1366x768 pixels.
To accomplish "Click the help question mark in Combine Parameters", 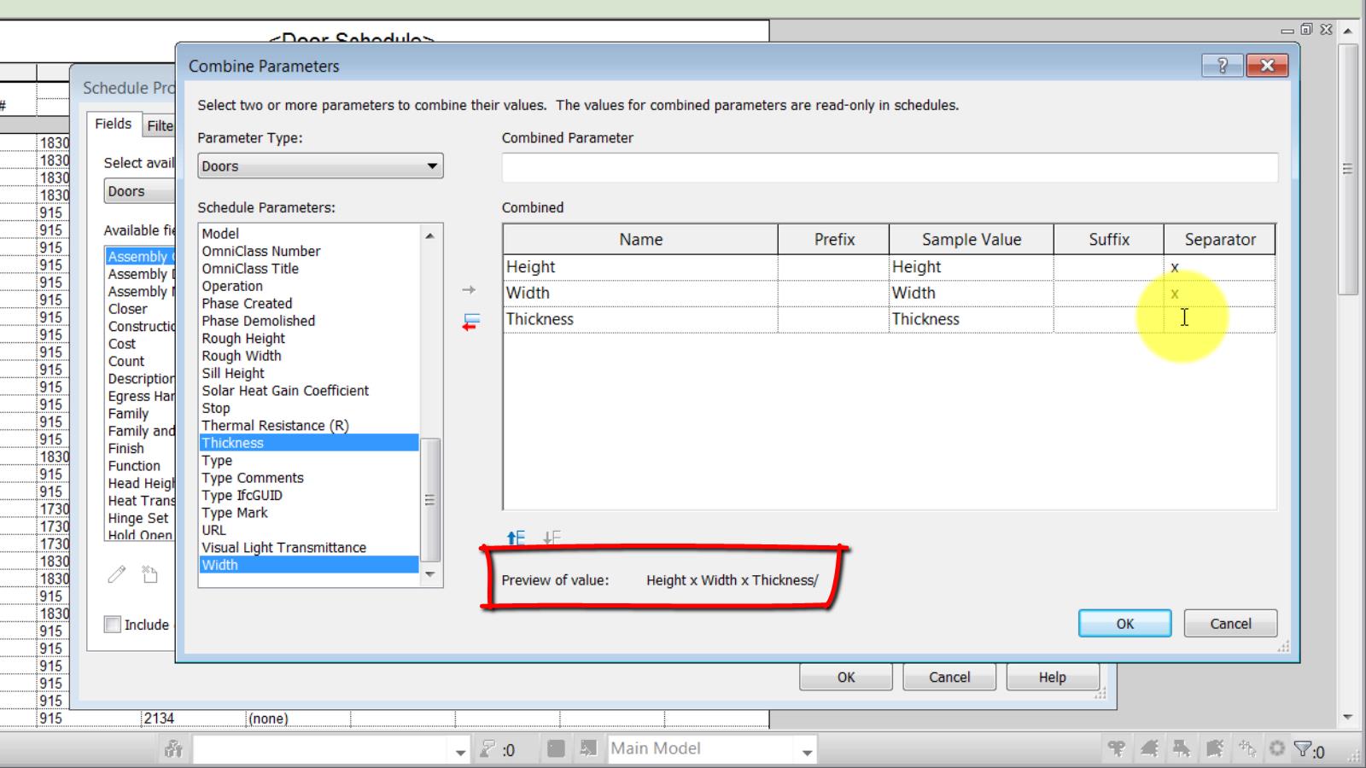I will tap(1222, 66).
